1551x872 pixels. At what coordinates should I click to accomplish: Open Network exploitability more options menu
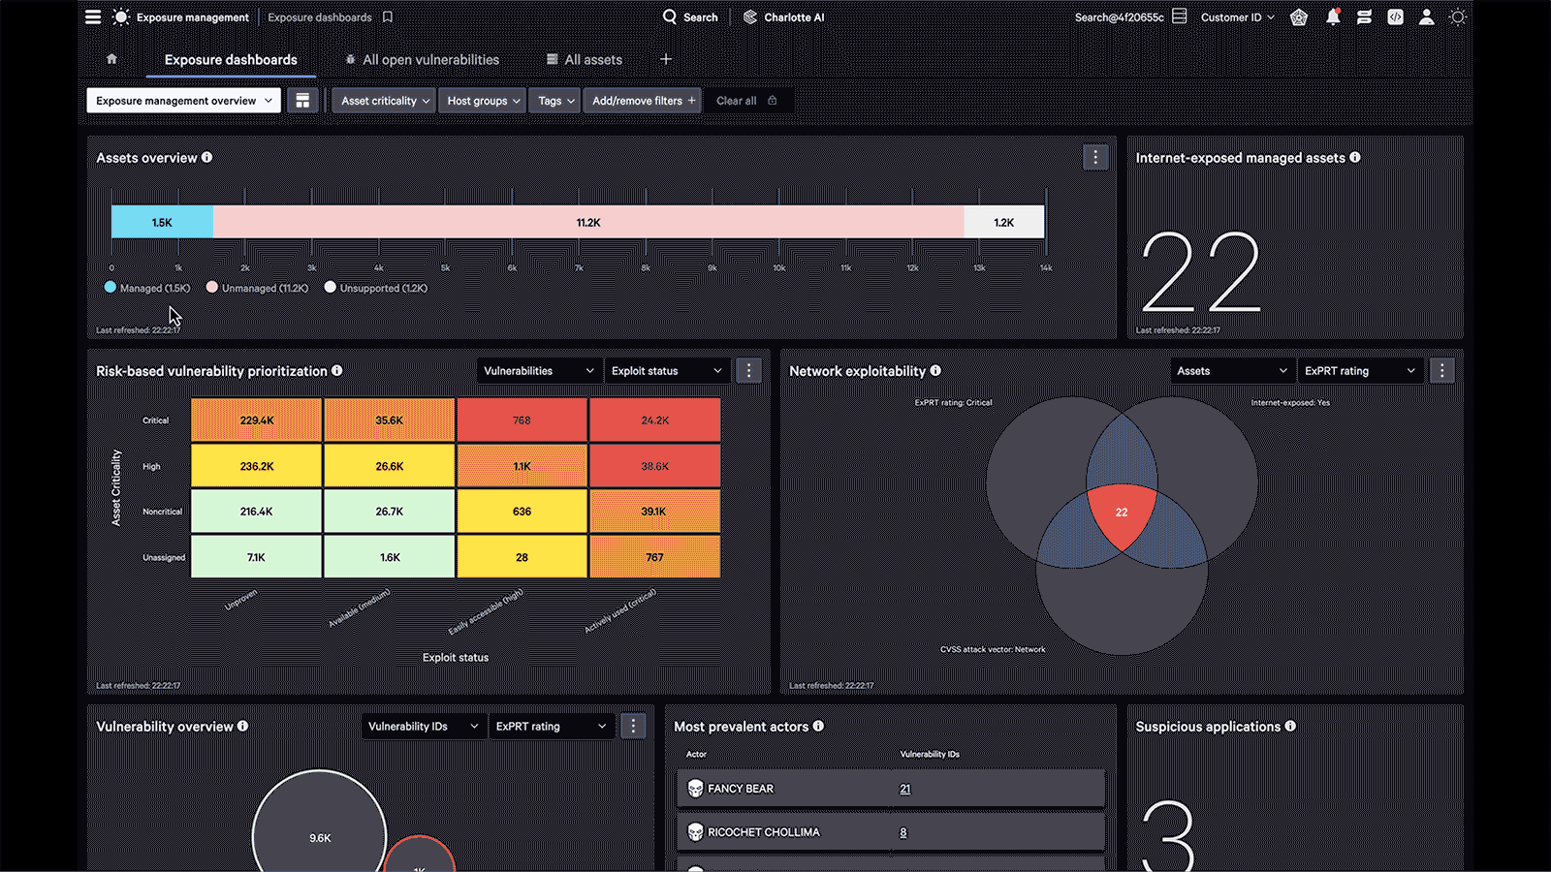click(x=1442, y=371)
